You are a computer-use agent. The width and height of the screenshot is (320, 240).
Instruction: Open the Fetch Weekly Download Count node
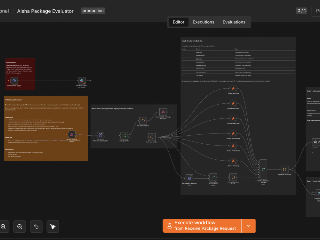[189, 178]
